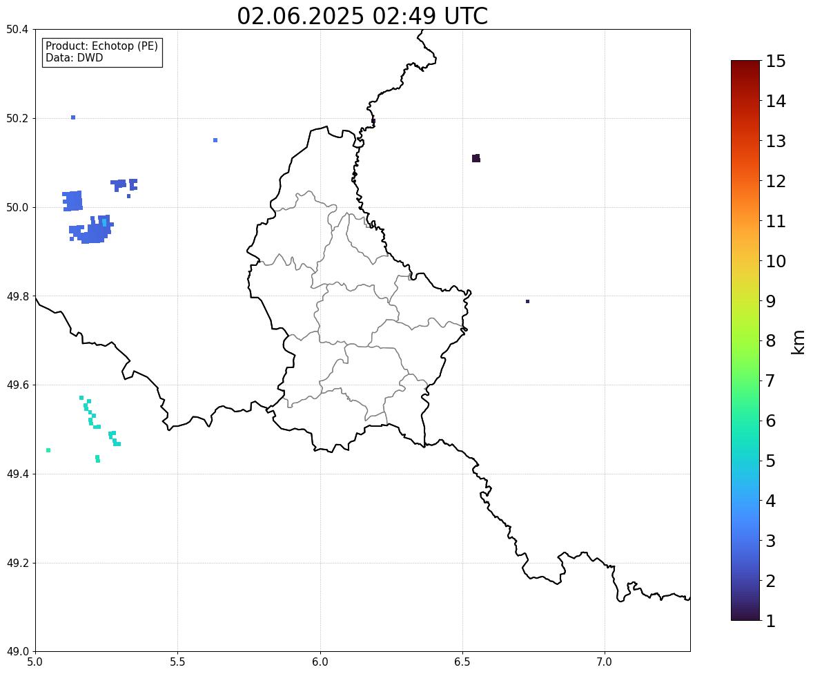The height and width of the screenshot is (674, 813).
Task: Click the 'Data: DWD' legend line
Action: coord(74,57)
